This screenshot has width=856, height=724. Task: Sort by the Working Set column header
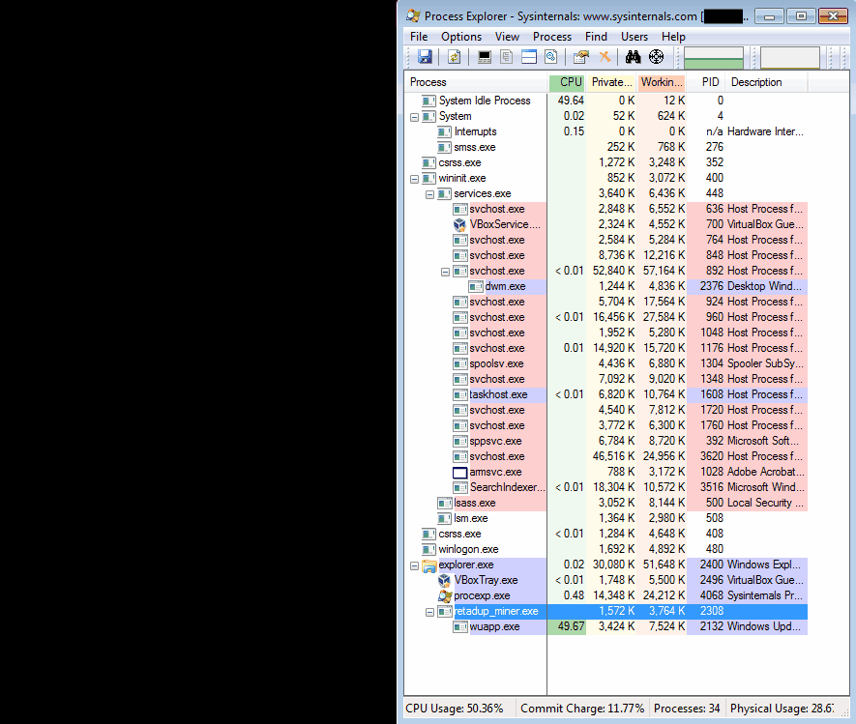[661, 82]
